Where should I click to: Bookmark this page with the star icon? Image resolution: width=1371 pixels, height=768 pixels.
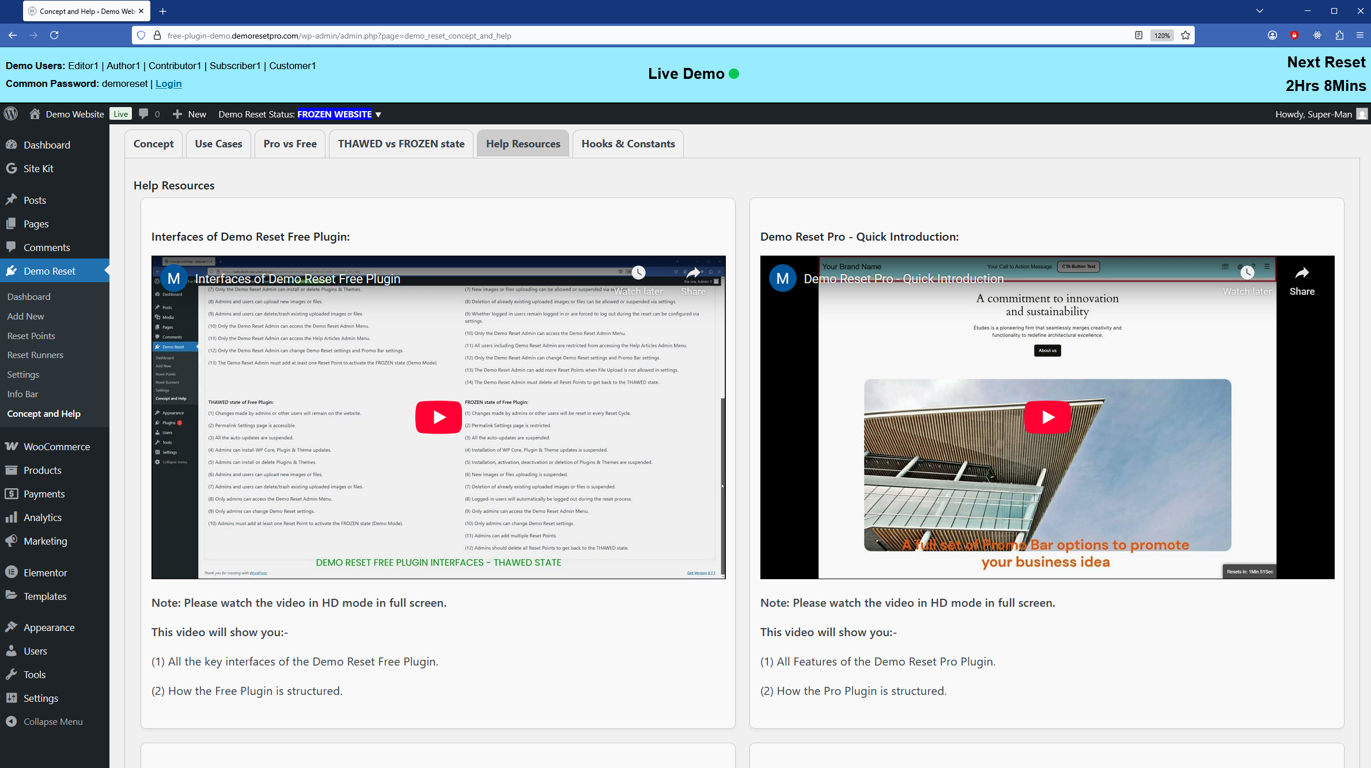click(1186, 36)
